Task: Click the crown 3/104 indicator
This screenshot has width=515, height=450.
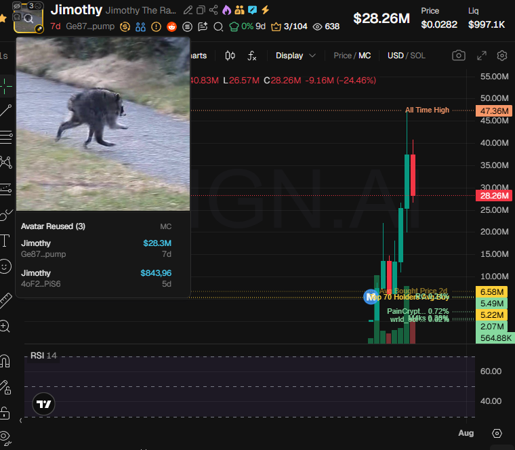Action: [x=289, y=26]
